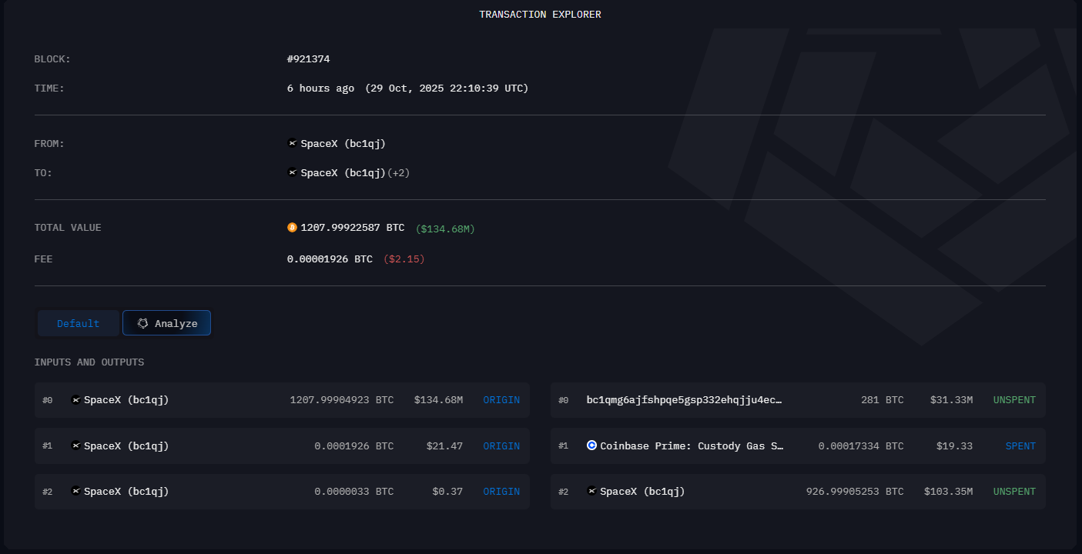Click the Bitcoin coin icon beside total value

[292, 227]
